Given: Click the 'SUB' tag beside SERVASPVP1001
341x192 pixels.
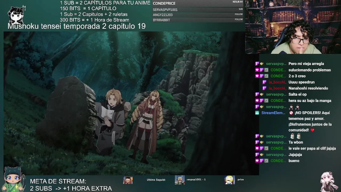Looking at the screenshot, I should point(241,9).
